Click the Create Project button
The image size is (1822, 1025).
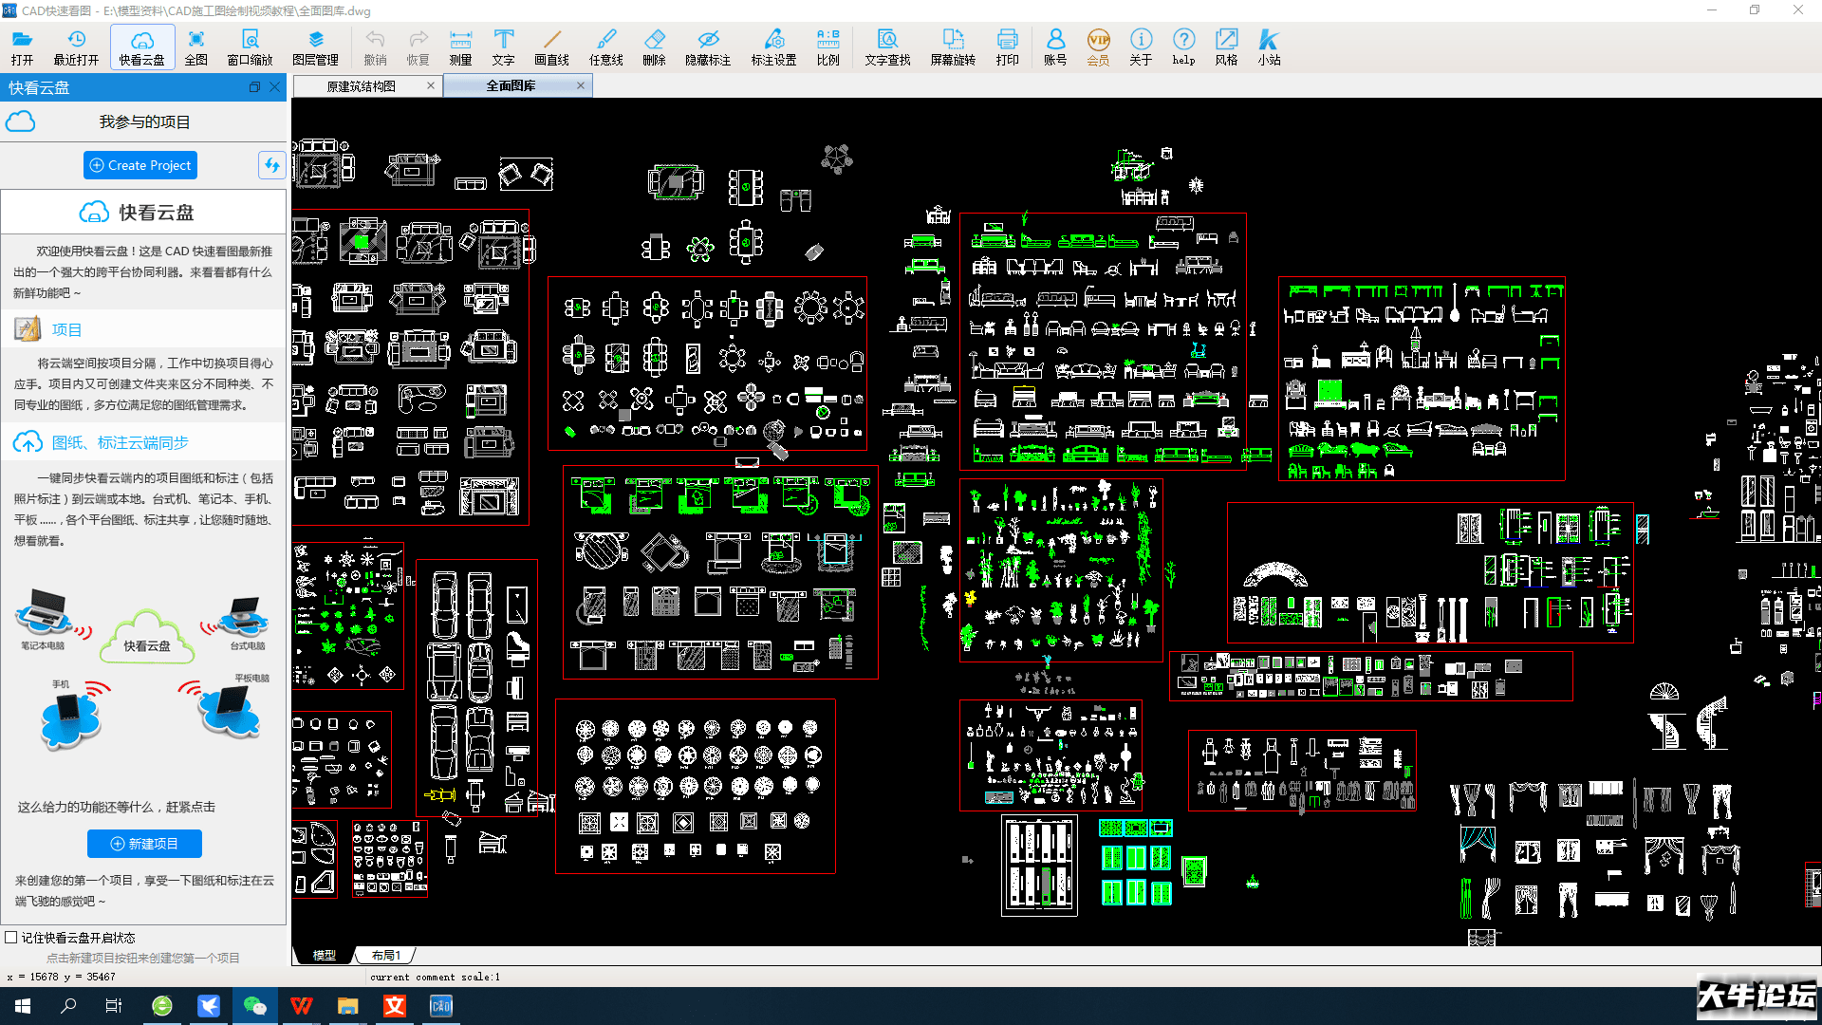click(140, 165)
